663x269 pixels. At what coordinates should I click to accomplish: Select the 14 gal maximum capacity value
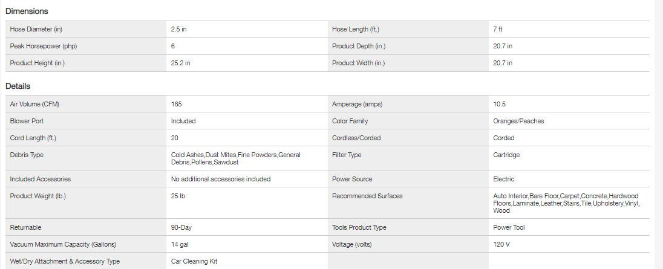click(x=180, y=244)
